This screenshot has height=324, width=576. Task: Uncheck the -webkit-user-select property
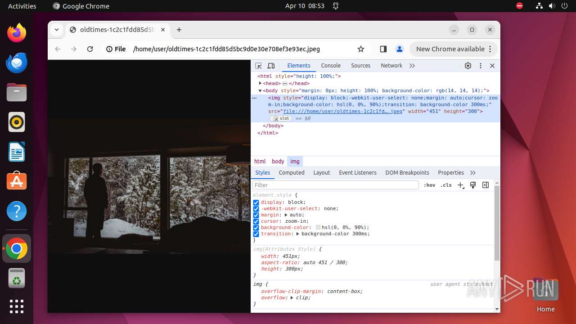256,209
